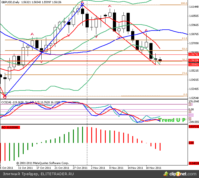Select the 61.8 Fibonacci level label
Screen dimensions: 199x178
point(184,38)
